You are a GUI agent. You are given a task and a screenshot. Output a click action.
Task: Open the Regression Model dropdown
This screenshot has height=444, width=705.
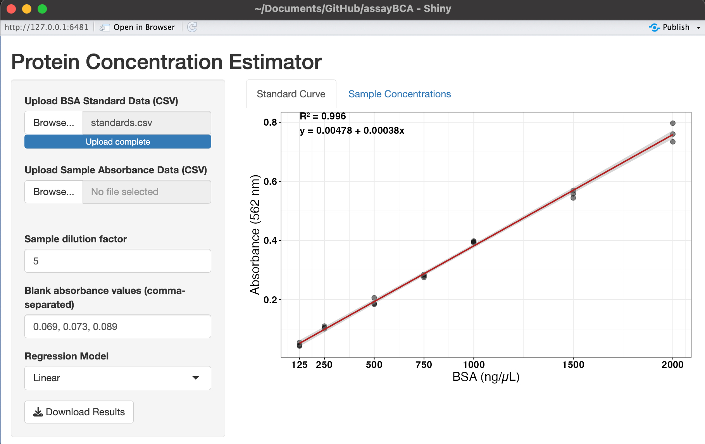point(117,378)
